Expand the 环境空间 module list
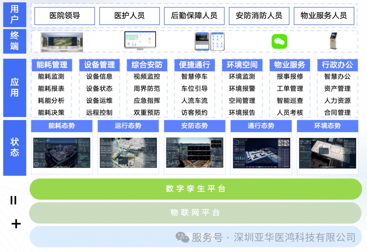This screenshot has width=367, height=252. coord(242,65)
